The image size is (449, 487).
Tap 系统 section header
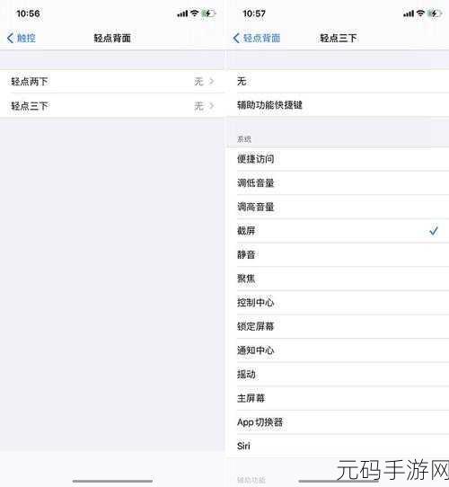[244, 139]
